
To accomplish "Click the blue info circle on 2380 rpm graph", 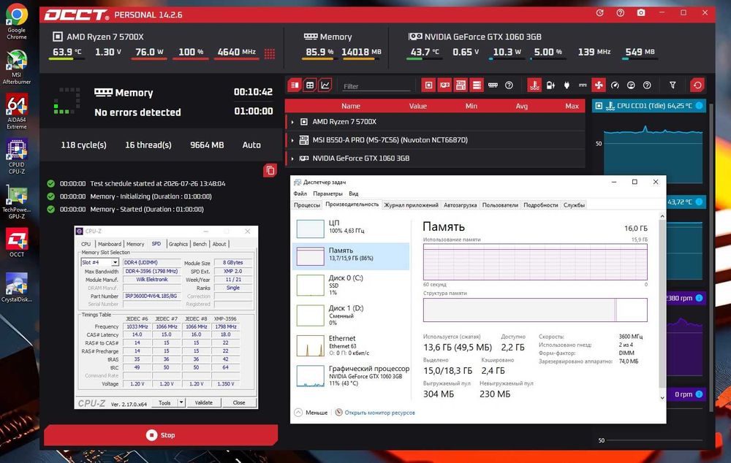I will 699,298.
